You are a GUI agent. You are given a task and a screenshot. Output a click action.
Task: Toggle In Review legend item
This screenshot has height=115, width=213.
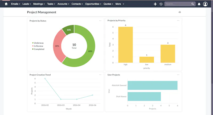[38, 46]
